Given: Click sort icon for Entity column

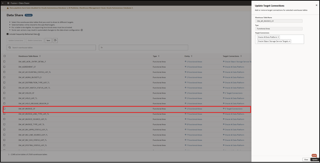Looking at the screenshot, I should pos(191,56).
